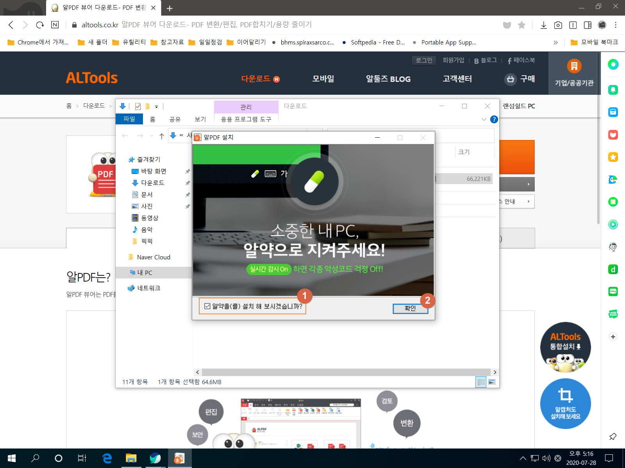Reload the browser page
This screenshot has width=625, height=468.
pyautogui.click(x=40, y=25)
